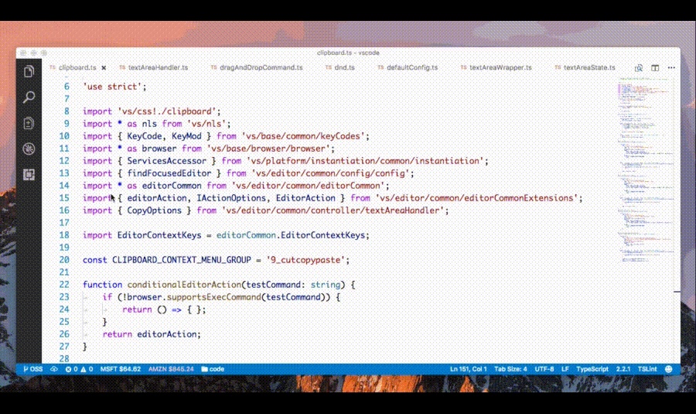Click the AMZN $845.24 stock ticker
696x414 pixels.
coord(171,369)
